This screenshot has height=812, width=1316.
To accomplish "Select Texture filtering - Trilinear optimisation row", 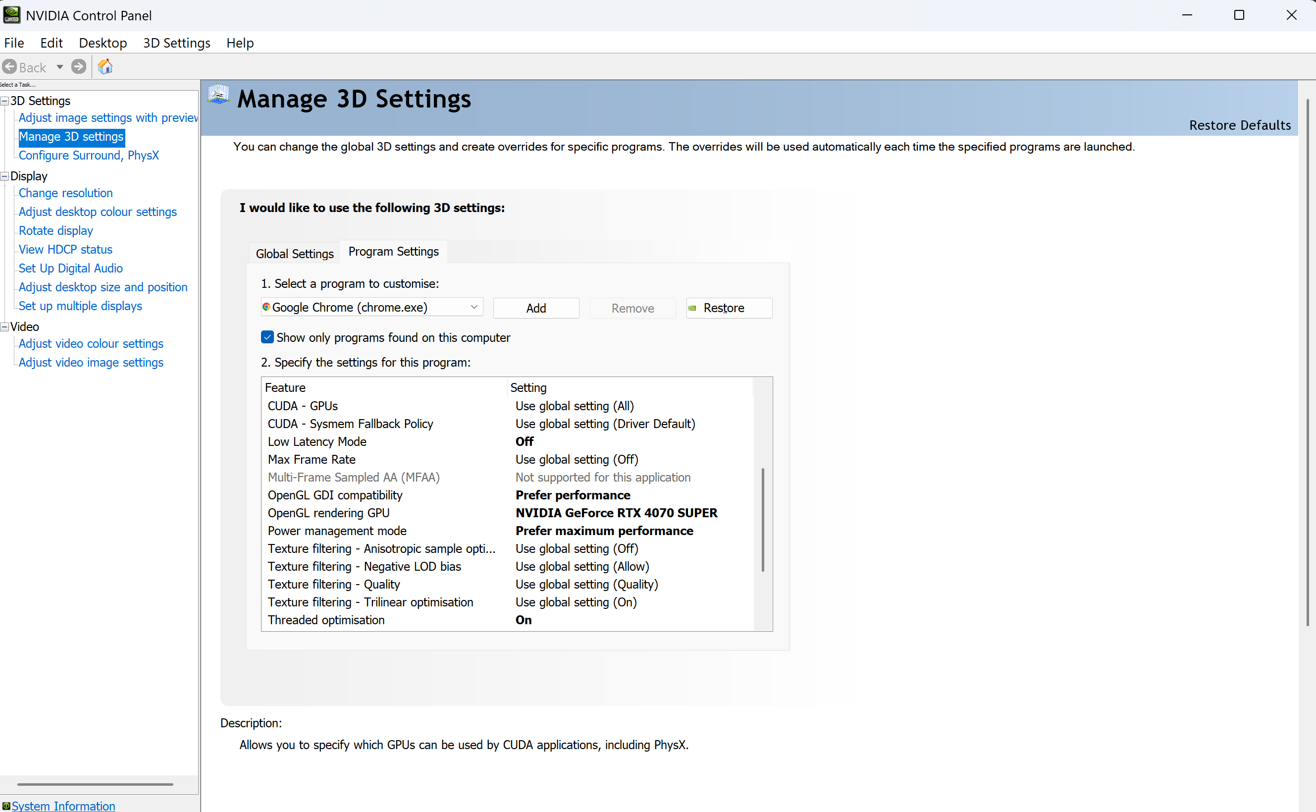I will 507,602.
